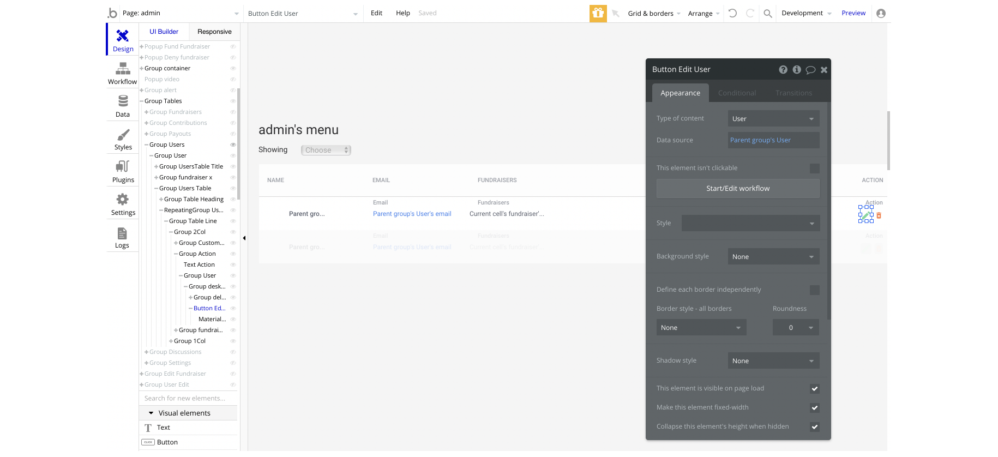Screen dimensions: 998x457
Task: Open the Type of content dropdown
Action: (773, 119)
